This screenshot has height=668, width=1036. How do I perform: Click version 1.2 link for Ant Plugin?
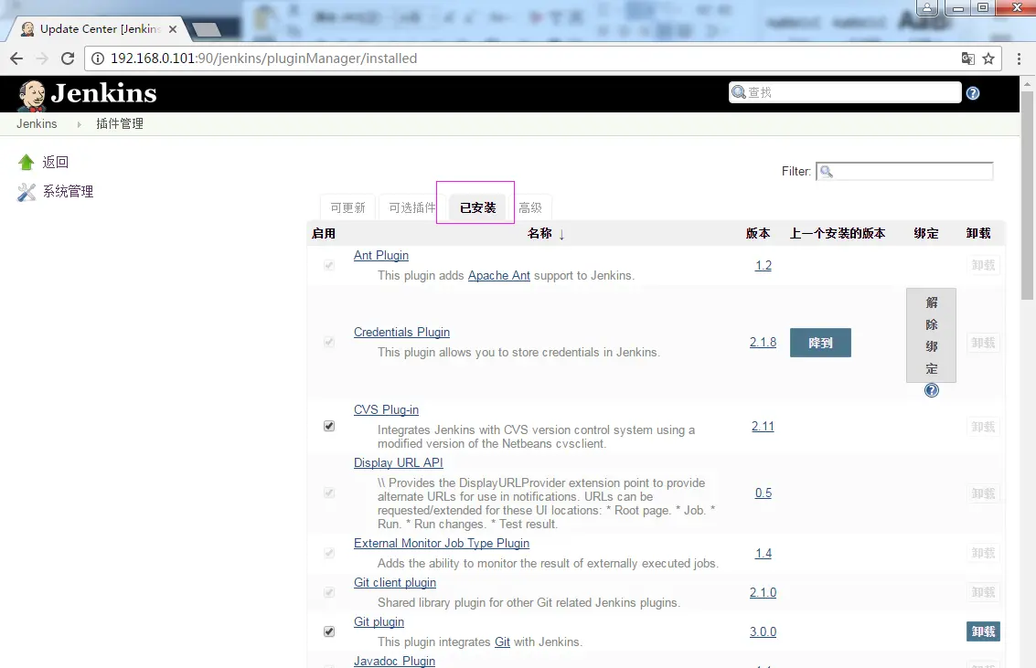tap(764, 265)
